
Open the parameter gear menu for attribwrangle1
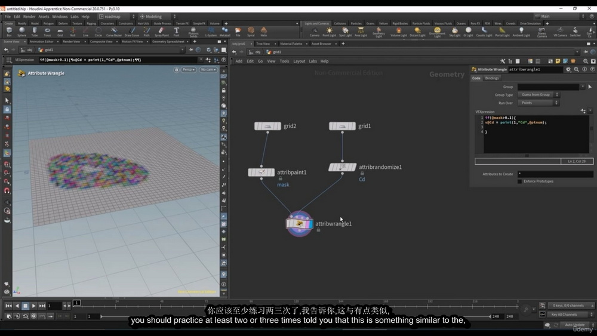click(568, 69)
